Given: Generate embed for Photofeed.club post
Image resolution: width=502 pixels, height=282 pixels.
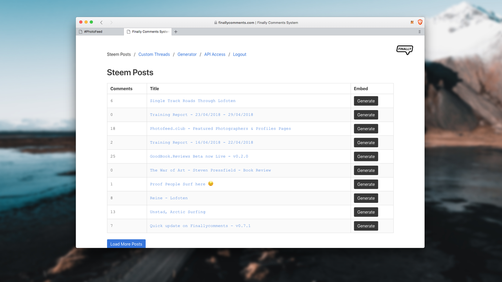Looking at the screenshot, I should coord(366,129).
